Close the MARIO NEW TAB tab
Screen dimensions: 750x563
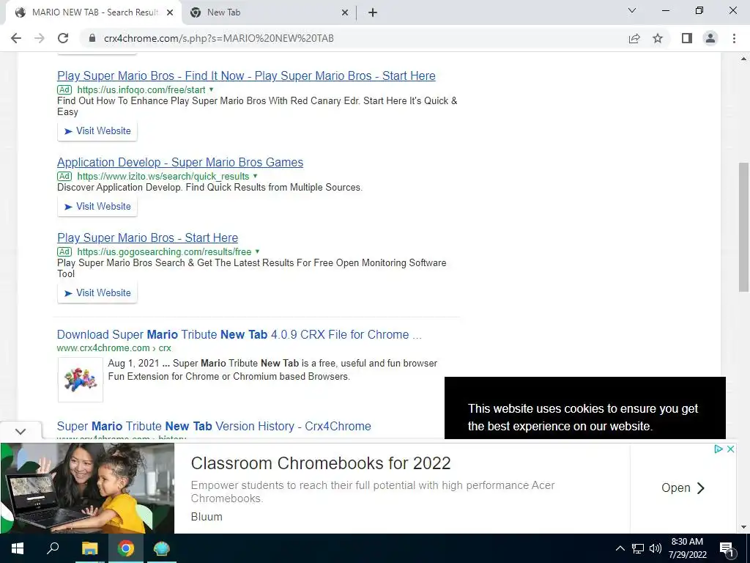[x=170, y=13]
